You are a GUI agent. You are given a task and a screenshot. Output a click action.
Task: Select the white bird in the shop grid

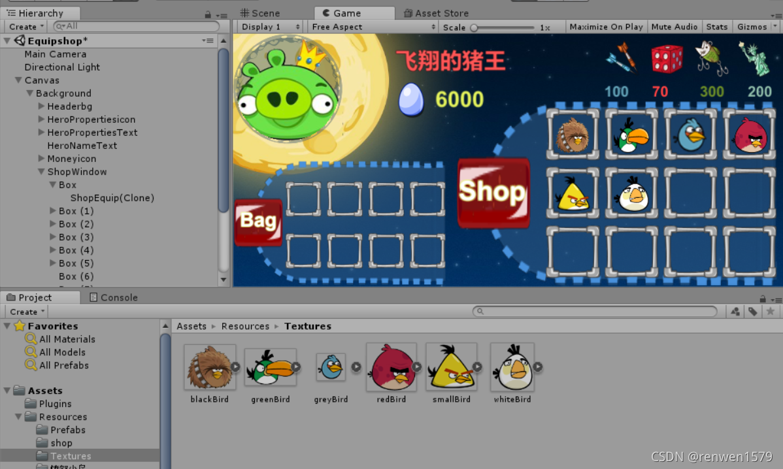point(631,193)
